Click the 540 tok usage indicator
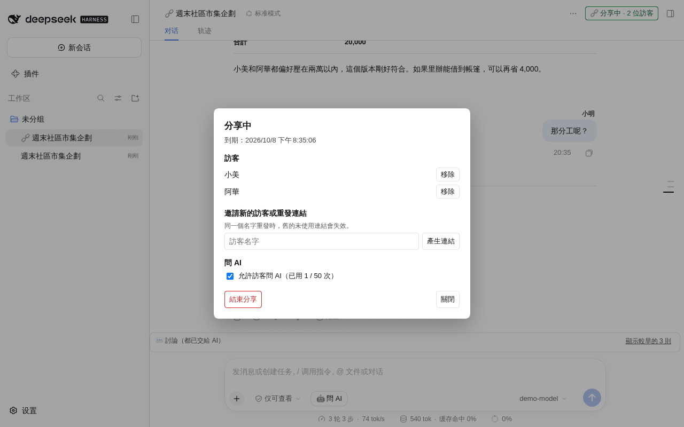Image resolution: width=684 pixels, height=427 pixels. click(438, 419)
